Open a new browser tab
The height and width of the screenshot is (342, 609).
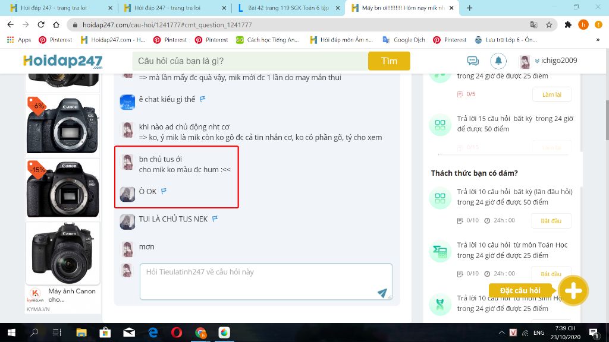click(470, 8)
